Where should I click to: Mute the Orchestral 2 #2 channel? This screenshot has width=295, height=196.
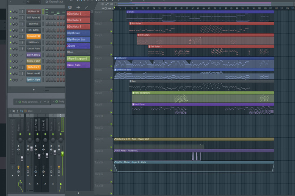(x=11, y=37)
